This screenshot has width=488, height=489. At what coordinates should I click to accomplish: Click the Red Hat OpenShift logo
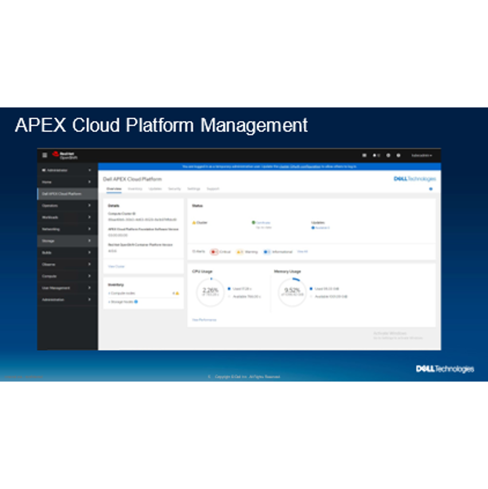coord(65,156)
